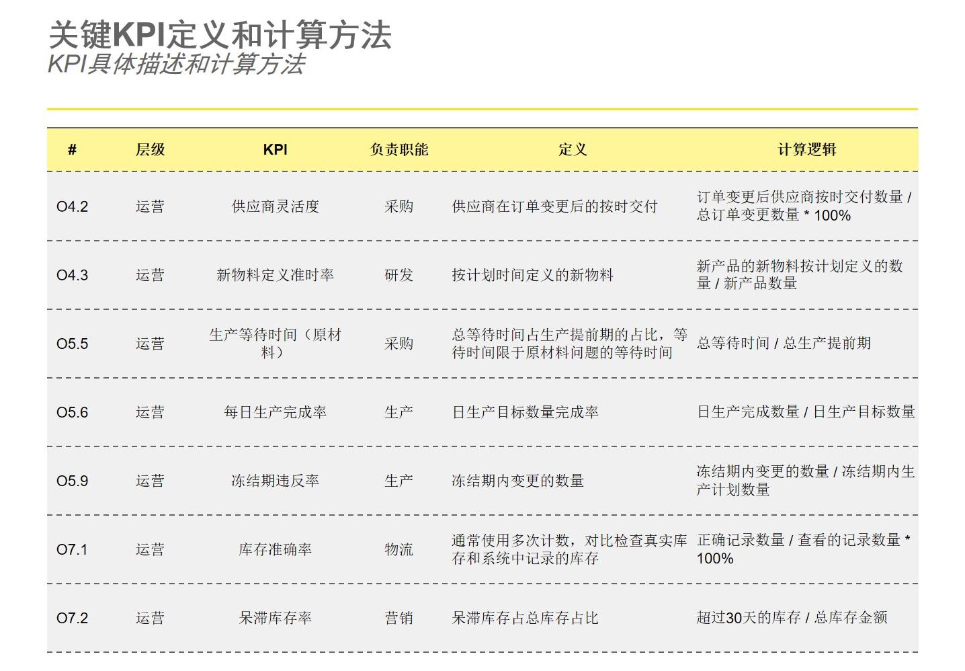The image size is (965, 671).
Task: Click definition 按计划时间定义的新物料
Action: click(532, 275)
